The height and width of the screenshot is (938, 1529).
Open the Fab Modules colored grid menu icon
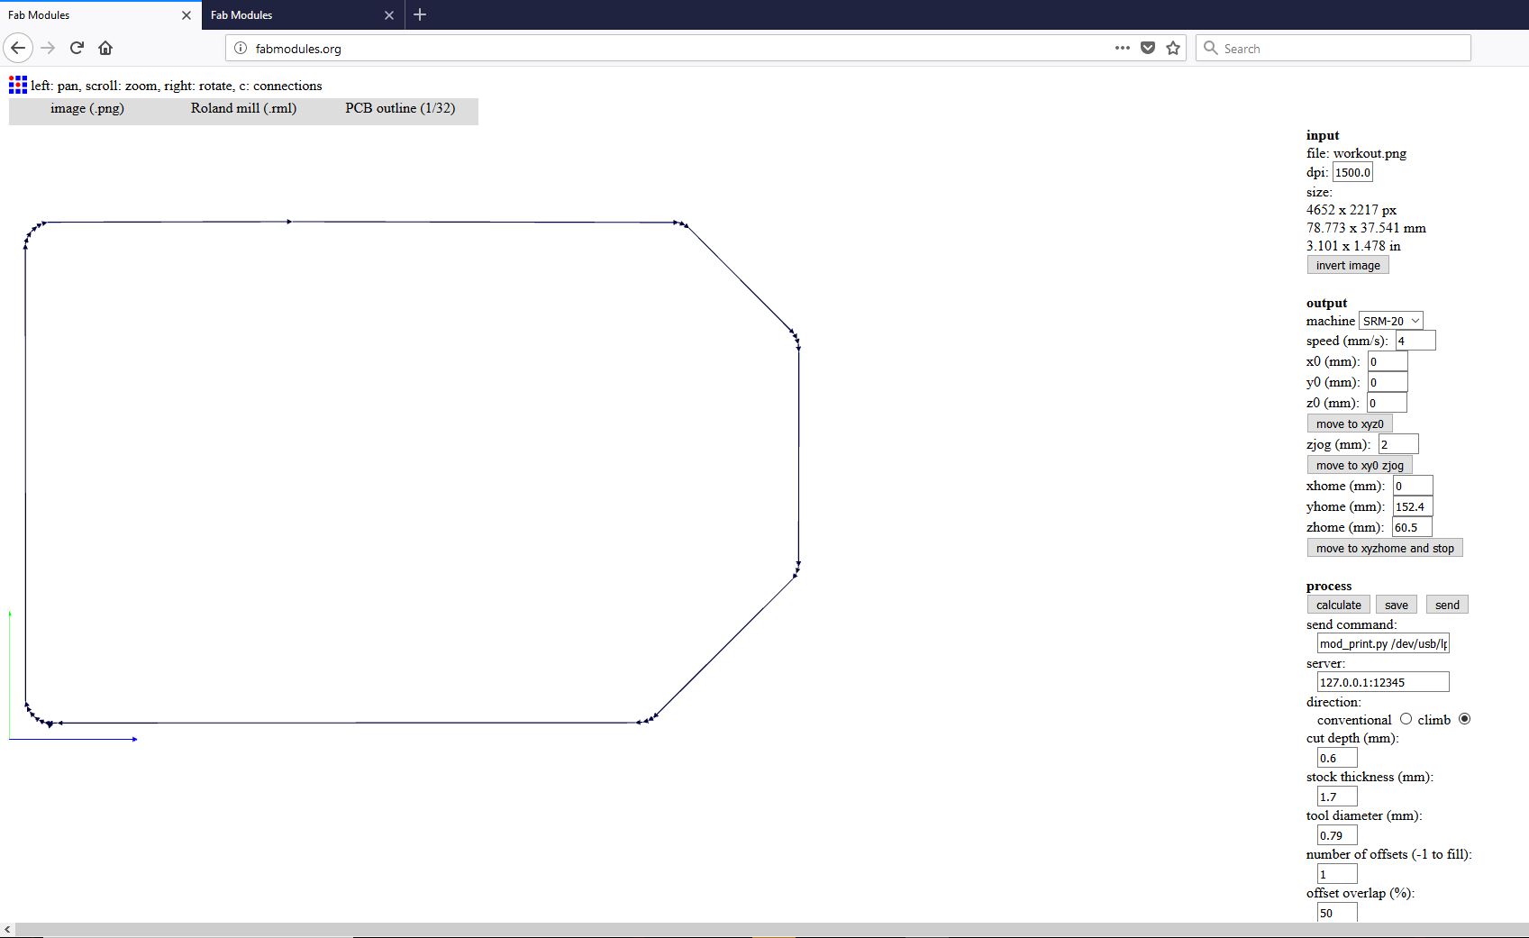tap(17, 85)
